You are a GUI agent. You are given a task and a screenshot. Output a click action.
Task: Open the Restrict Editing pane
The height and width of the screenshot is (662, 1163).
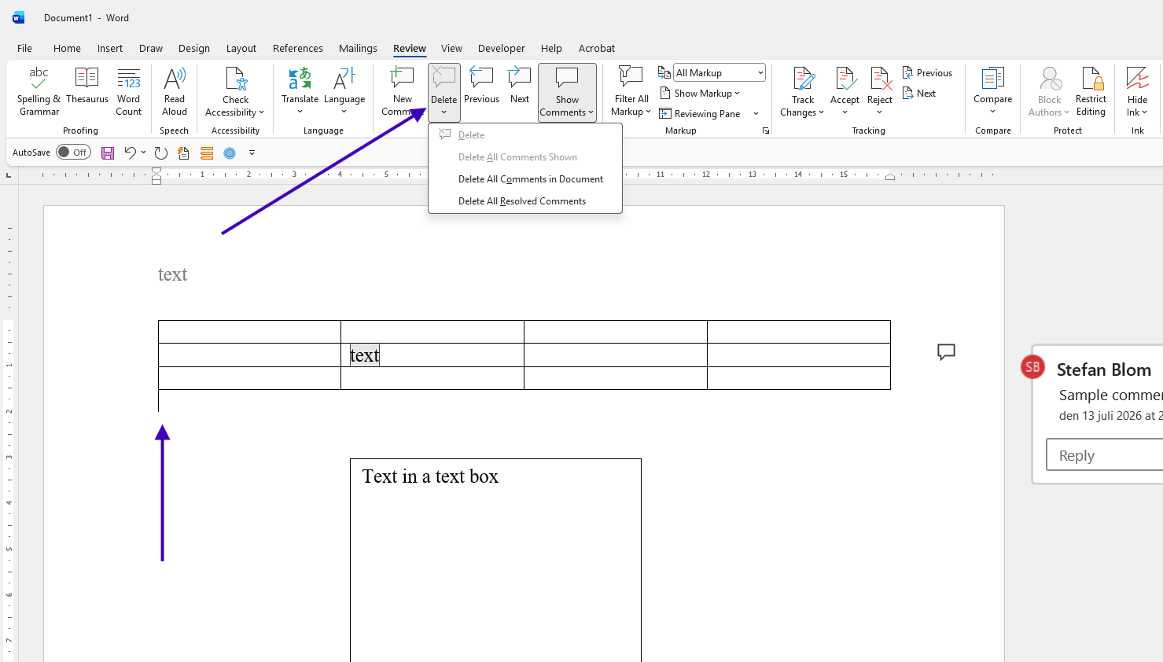(1091, 92)
